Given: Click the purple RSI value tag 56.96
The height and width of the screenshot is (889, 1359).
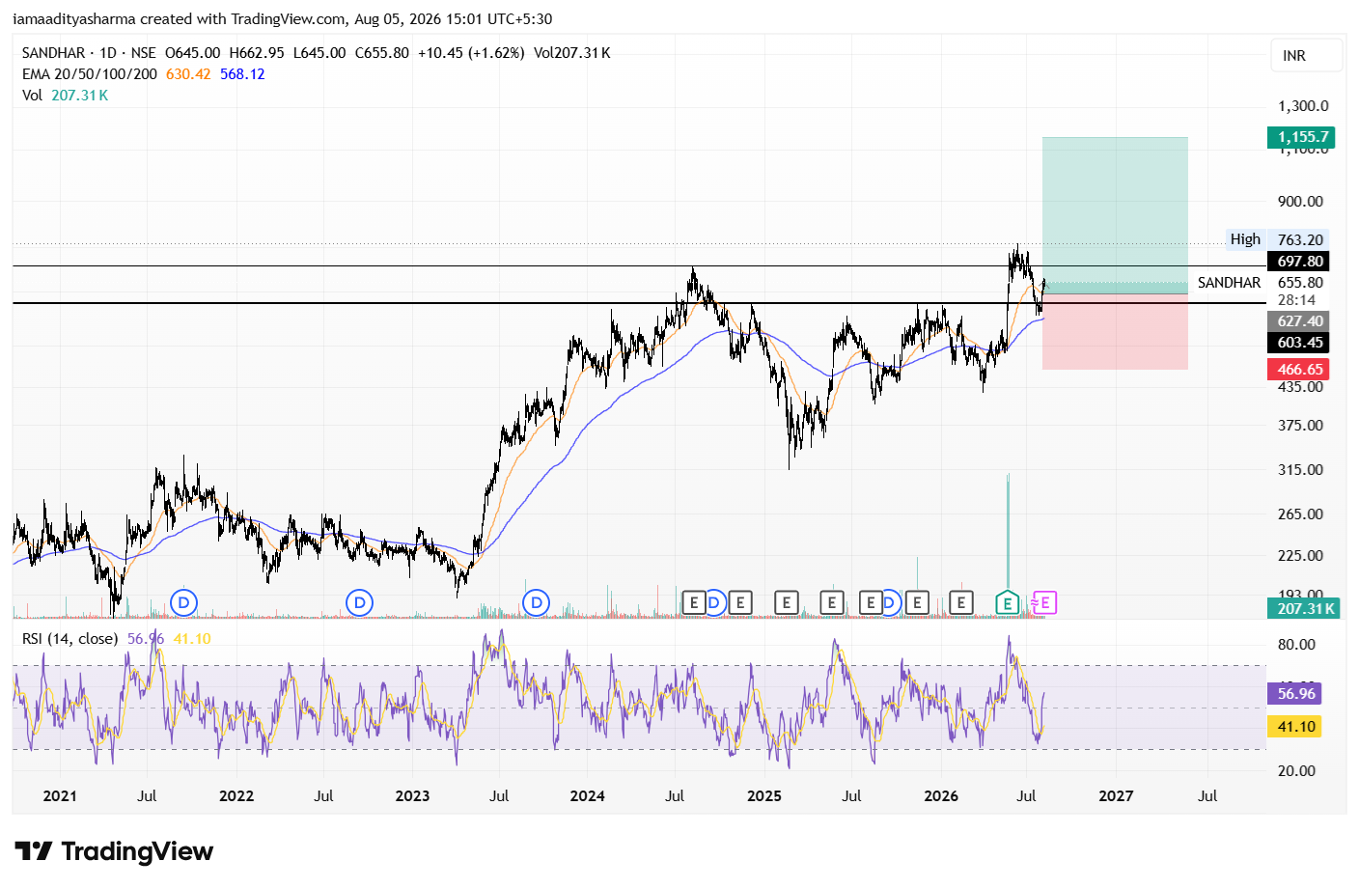Looking at the screenshot, I should click(1294, 694).
